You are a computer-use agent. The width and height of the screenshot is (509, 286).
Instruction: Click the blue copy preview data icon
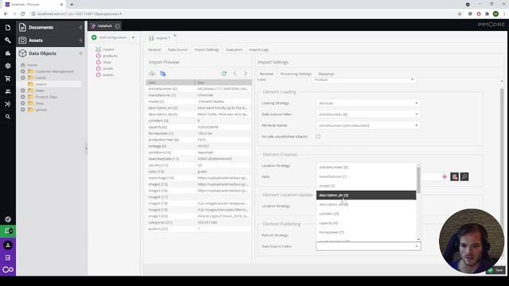pos(162,74)
